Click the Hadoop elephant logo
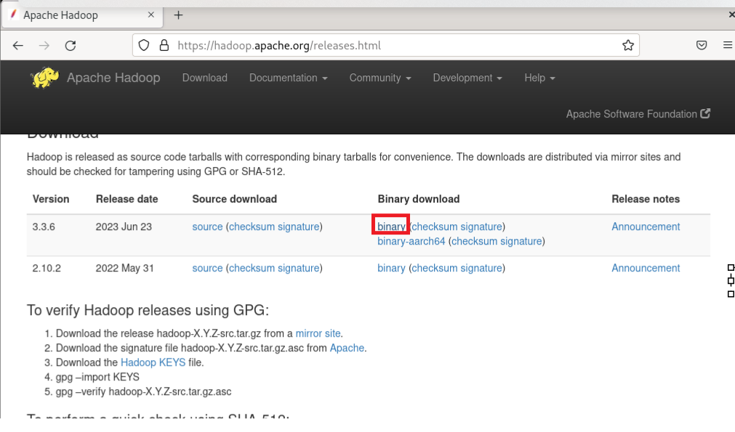 point(44,78)
